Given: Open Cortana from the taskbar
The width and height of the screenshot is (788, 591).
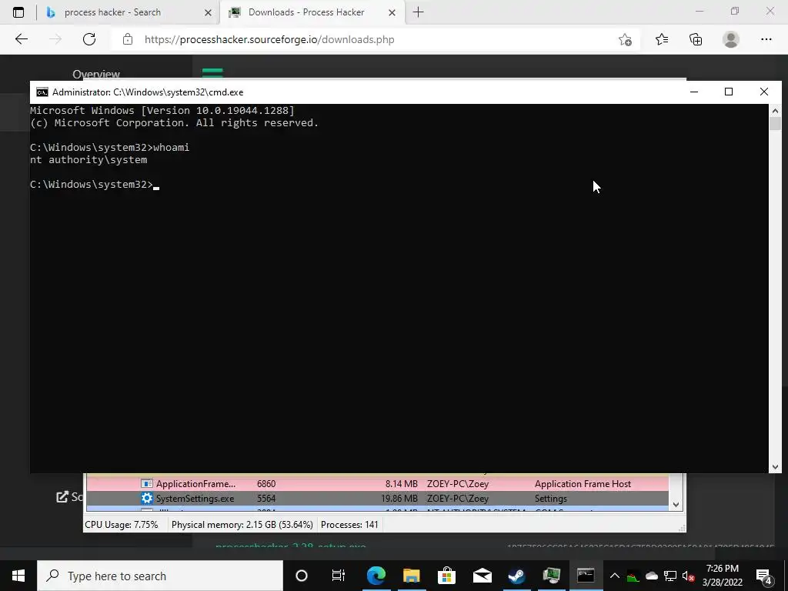Looking at the screenshot, I should point(302,576).
